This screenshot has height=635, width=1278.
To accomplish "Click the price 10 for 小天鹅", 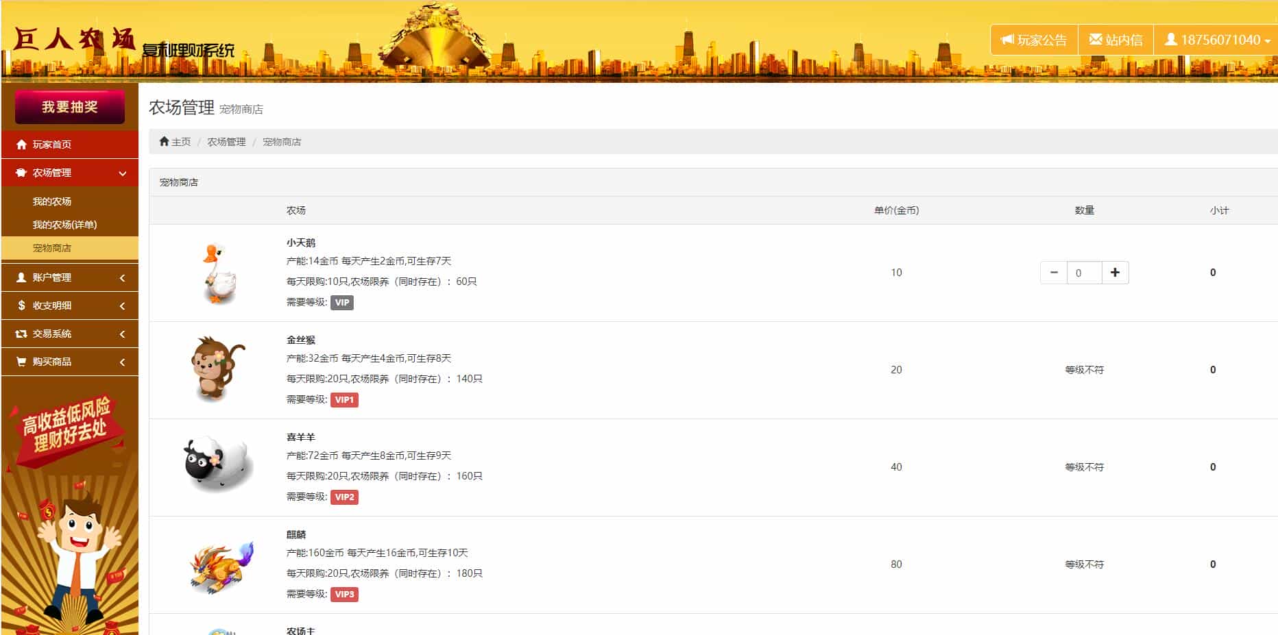I will (896, 273).
